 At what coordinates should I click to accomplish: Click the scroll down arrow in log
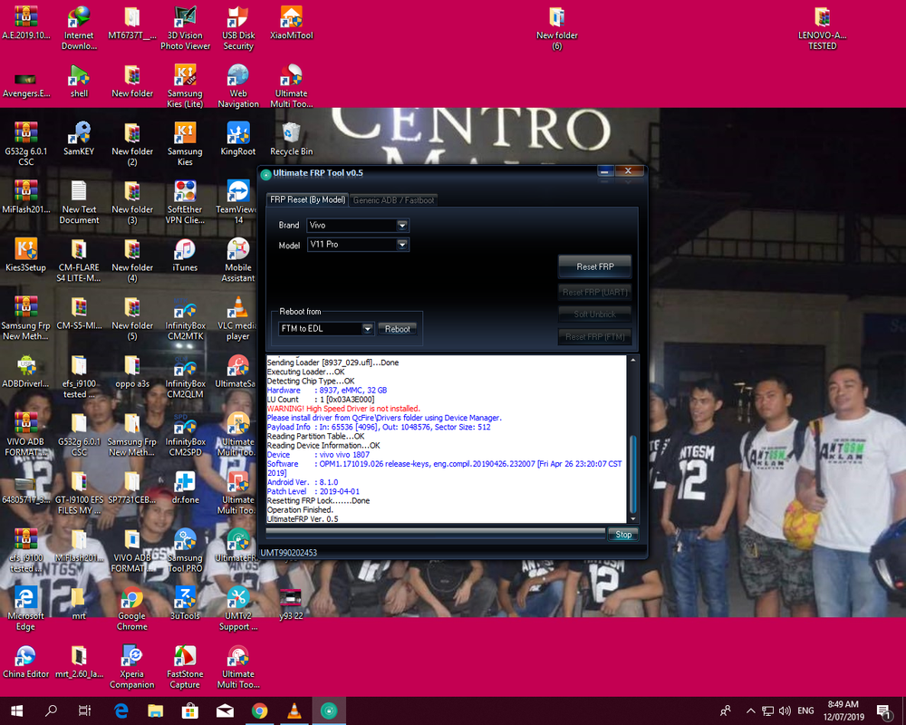632,518
